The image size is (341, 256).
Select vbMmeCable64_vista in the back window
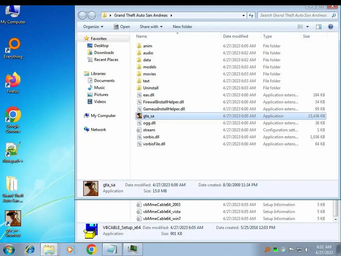coord(230,212)
